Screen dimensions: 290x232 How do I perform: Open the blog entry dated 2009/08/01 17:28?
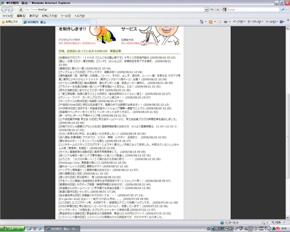point(87,192)
